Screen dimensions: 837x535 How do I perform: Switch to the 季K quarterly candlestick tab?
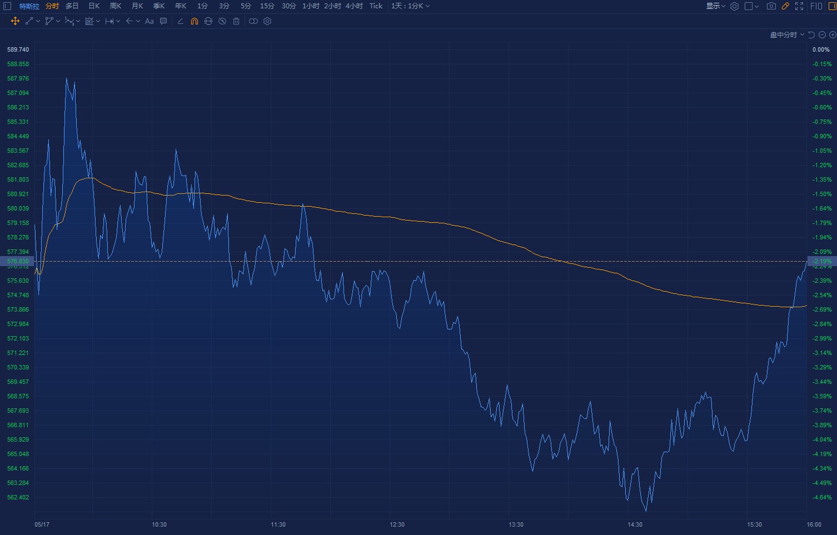coord(159,6)
